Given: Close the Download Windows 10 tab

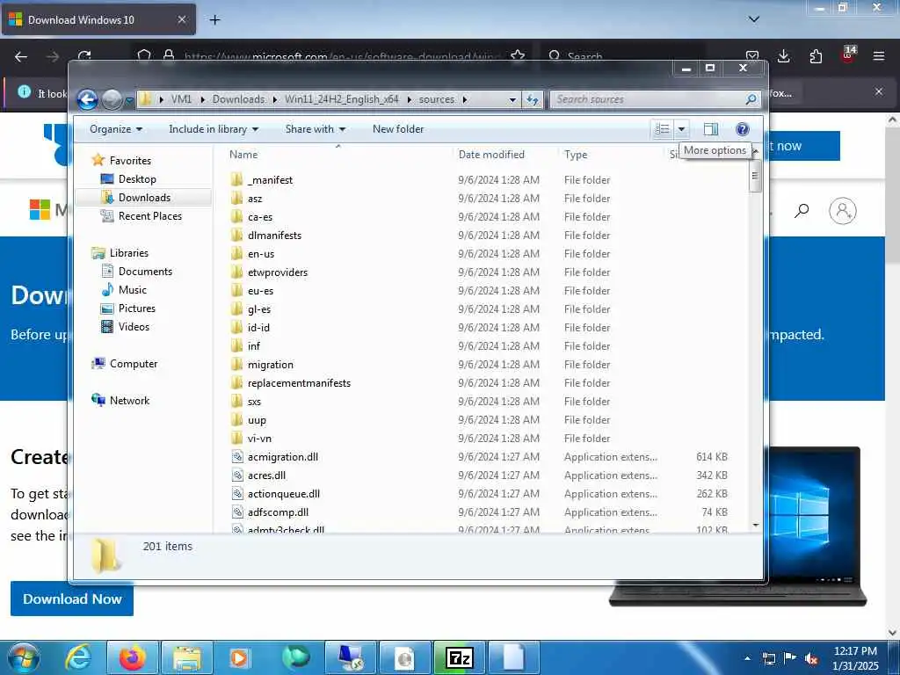Looking at the screenshot, I should 181,19.
